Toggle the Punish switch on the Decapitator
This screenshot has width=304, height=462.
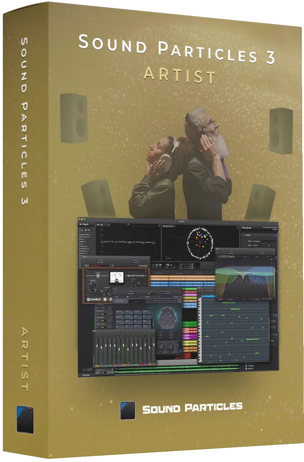coord(98,276)
